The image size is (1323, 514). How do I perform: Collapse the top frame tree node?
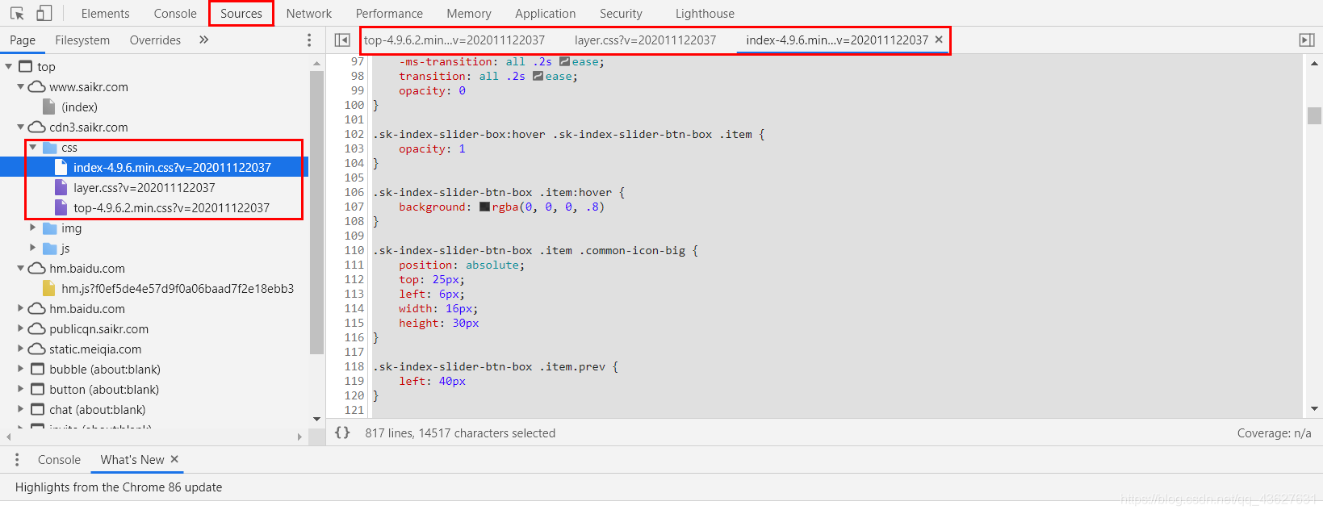(9, 66)
